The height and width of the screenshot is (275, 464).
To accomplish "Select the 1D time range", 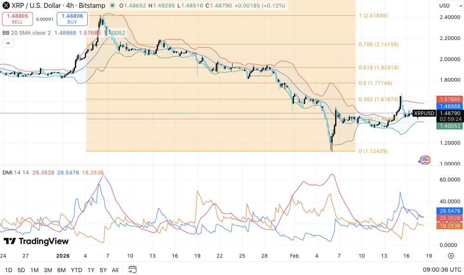I will 8,270.
